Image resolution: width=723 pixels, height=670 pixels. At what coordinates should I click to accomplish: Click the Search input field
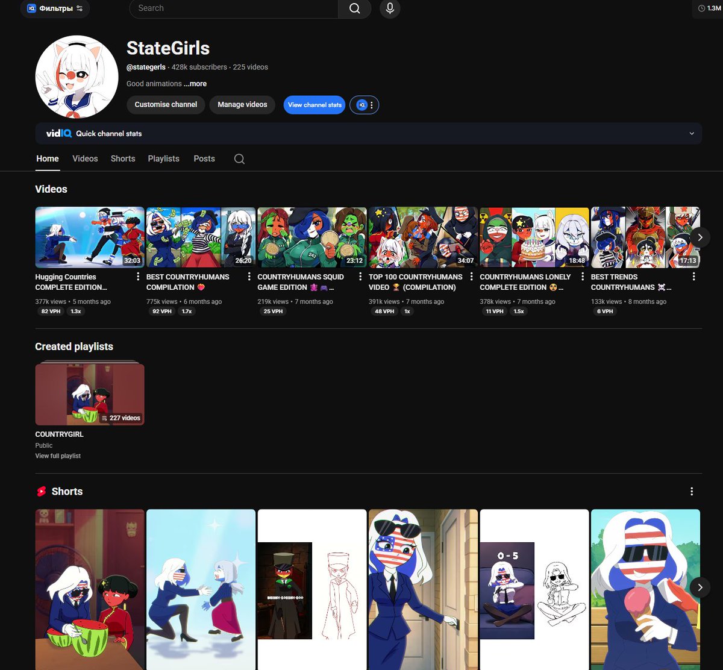click(234, 8)
